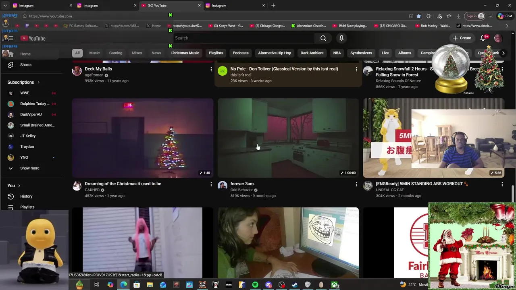Open YouTube notifications bell
Image resolution: width=516 pixels, height=290 pixels.
483,38
